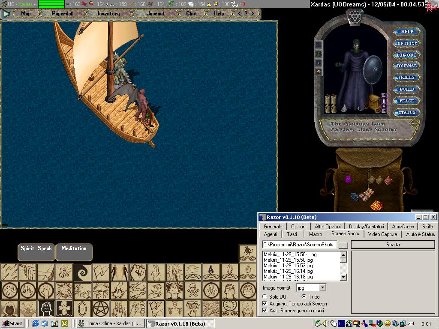Go to the Macro tab
Image resolution: width=439 pixels, height=329 pixels.
click(x=316, y=234)
